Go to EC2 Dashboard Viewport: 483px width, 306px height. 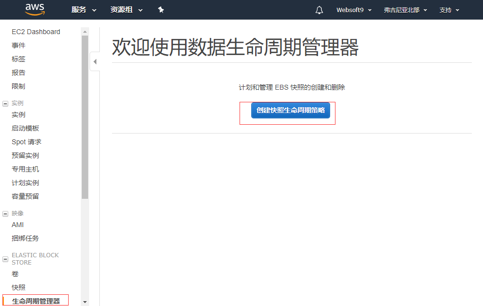pyautogui.click(x=36, y=32)
